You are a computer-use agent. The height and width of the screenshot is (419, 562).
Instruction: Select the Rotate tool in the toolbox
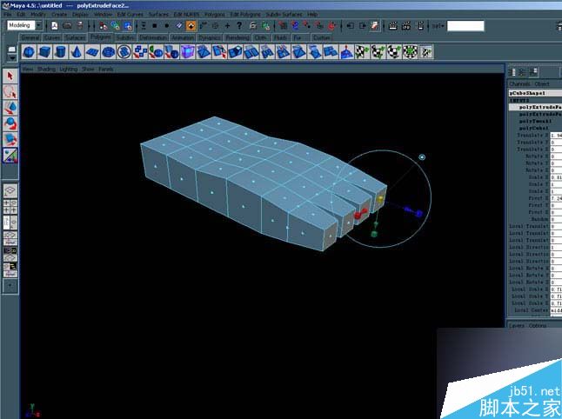[x=10, y=123]
